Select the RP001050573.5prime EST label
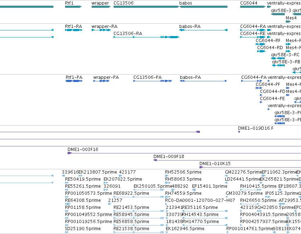 pyautogui.click(x=88, y=194)
